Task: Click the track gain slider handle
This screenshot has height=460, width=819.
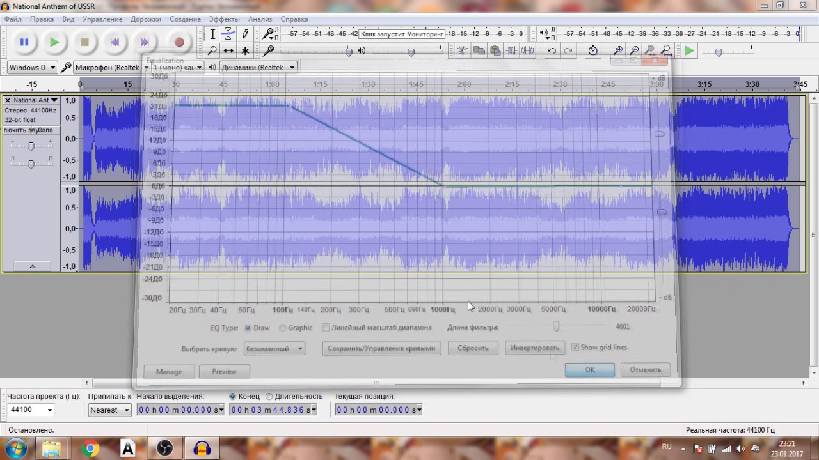Action: tap(31, 147)
